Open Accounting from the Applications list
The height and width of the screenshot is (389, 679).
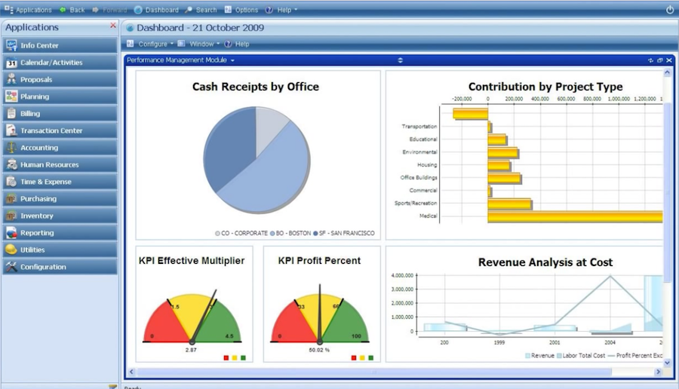pos(60,148)
